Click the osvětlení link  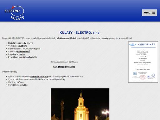tap(22, 46)
